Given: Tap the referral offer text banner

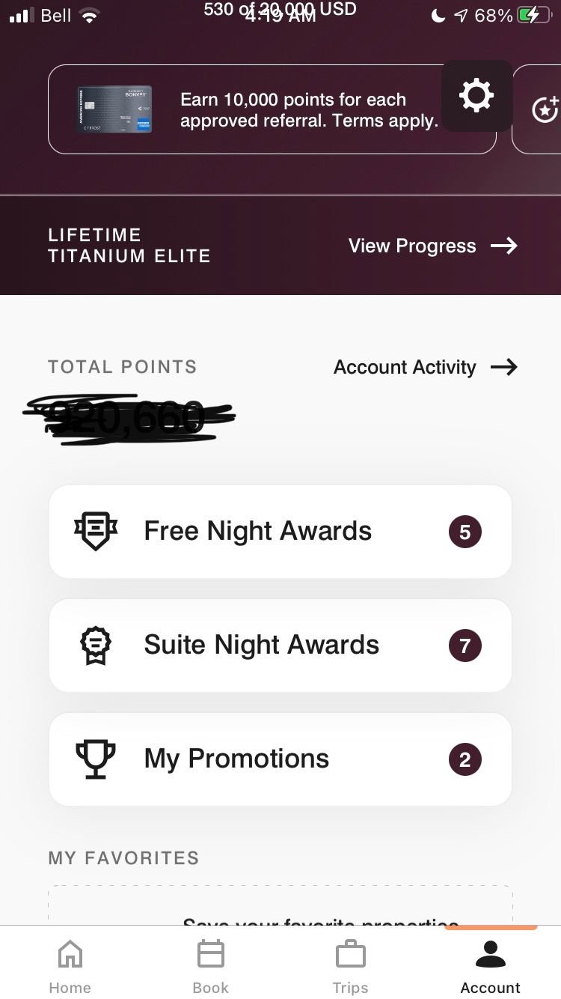Looking at the screenshot, I should tap(308, 110).
